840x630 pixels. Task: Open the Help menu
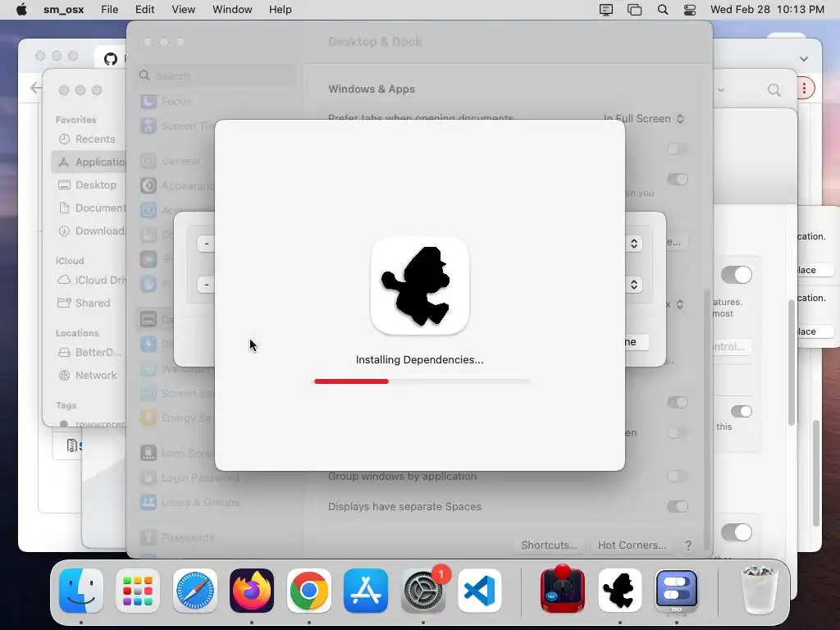pos(281,10)
